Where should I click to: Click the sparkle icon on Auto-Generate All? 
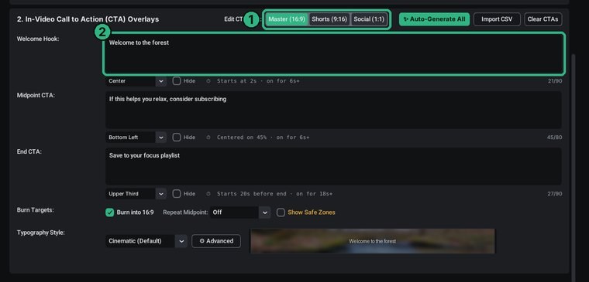[405, 19]
